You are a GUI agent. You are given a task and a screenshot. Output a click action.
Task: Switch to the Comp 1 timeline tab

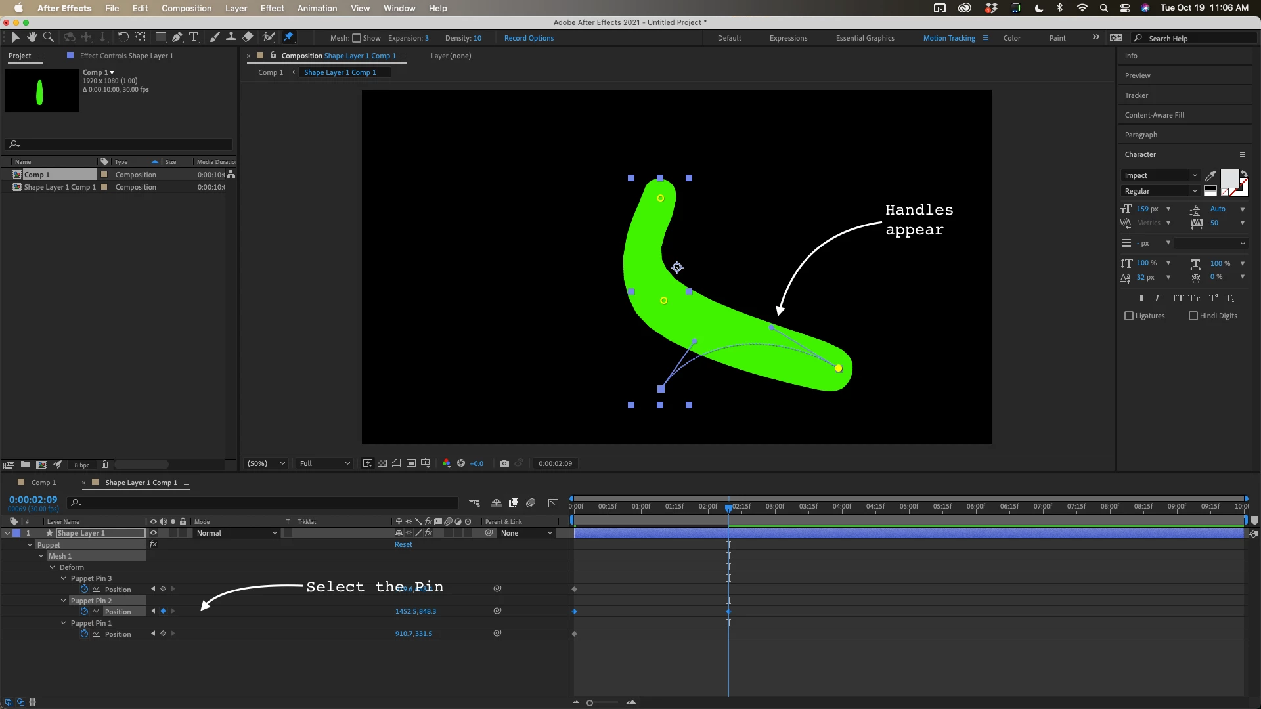(43, 483)
